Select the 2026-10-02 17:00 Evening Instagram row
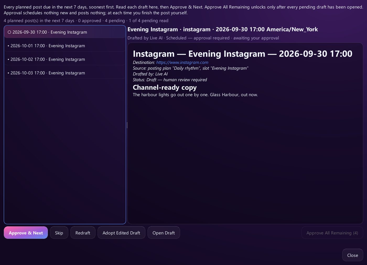This screenshot has height=265, width=367. click(65, 59)
